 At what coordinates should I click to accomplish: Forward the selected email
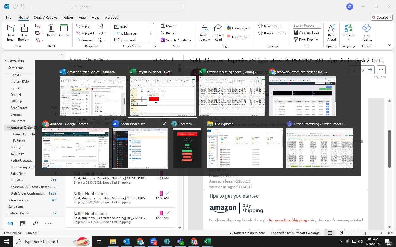click(85, 40)
